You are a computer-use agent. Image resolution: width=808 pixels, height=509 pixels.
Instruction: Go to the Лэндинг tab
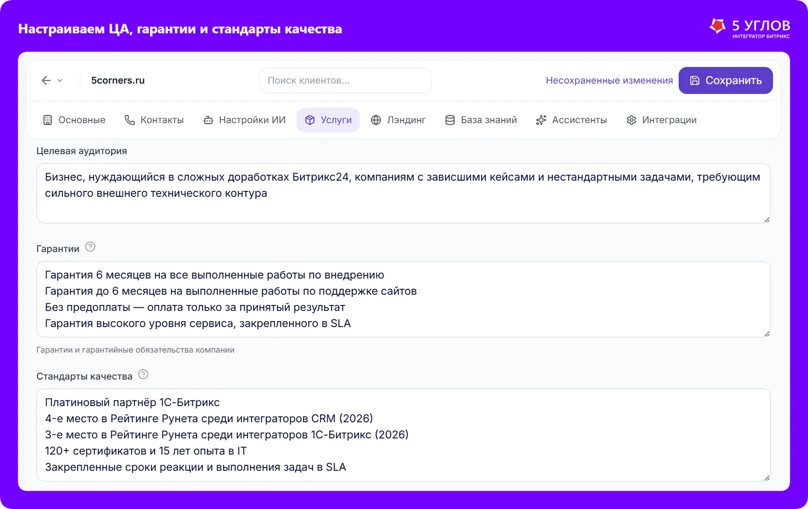(398, 120)
